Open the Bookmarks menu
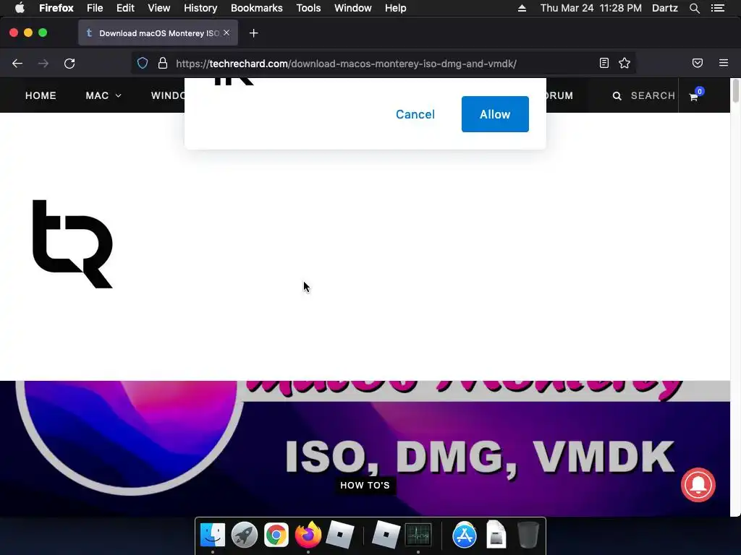Image resolution: width=741 pixels, height=555 pixels. tap(257, 8)
